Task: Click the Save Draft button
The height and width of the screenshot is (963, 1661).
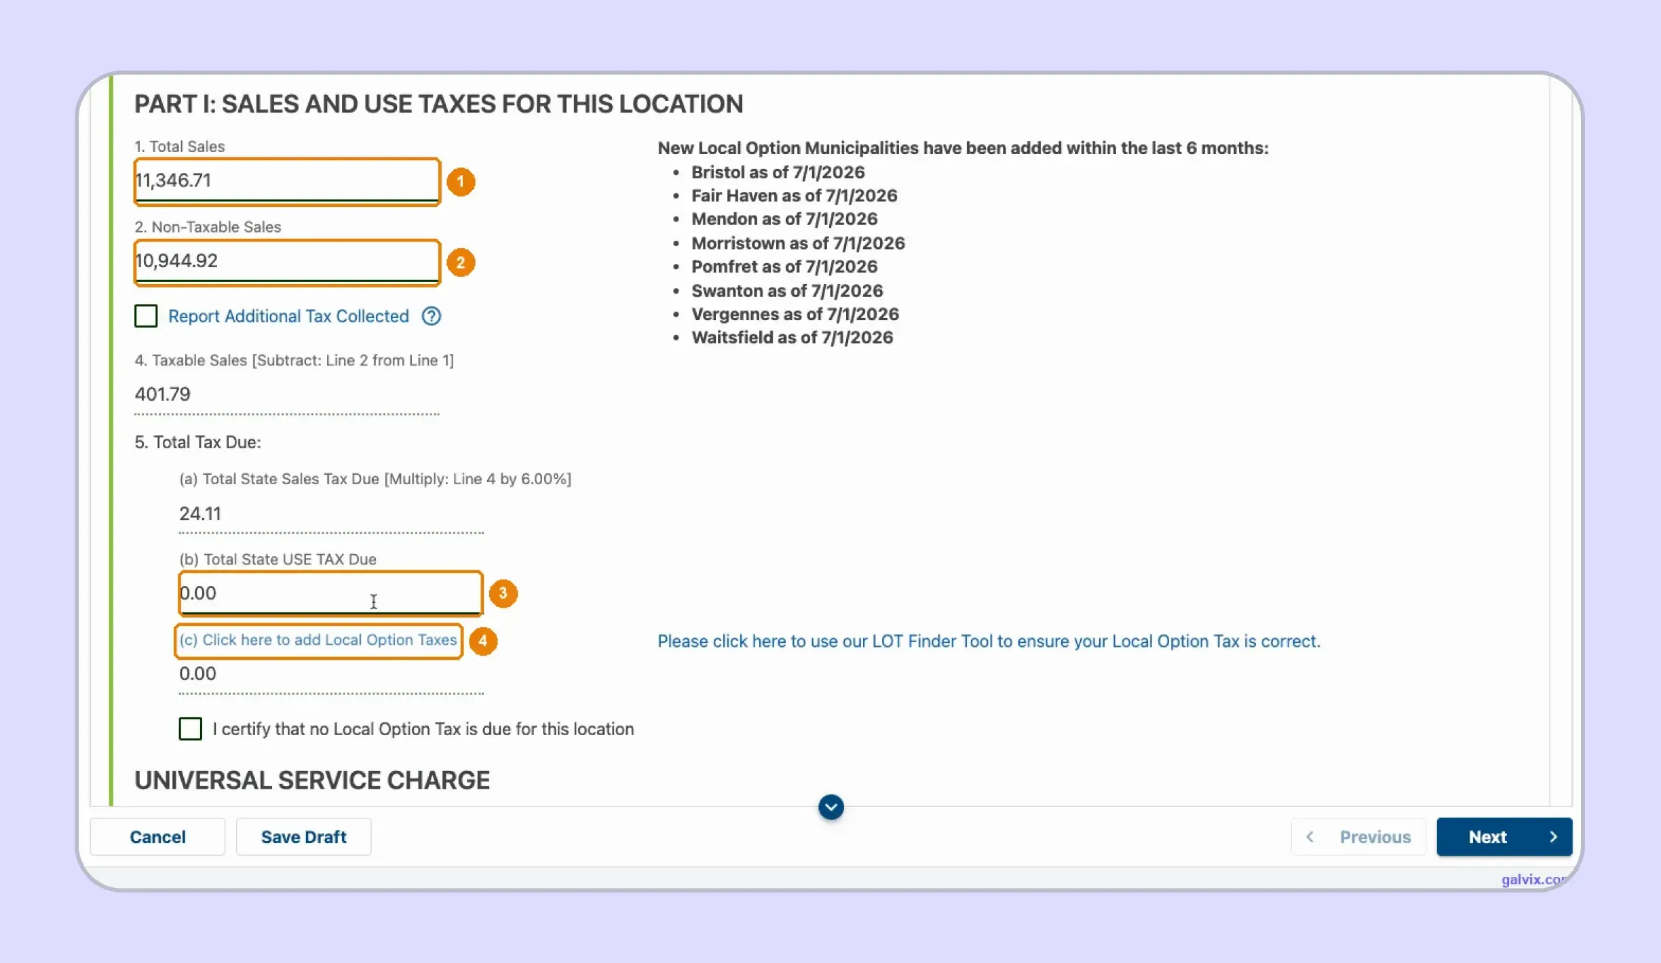Action: 303,837
